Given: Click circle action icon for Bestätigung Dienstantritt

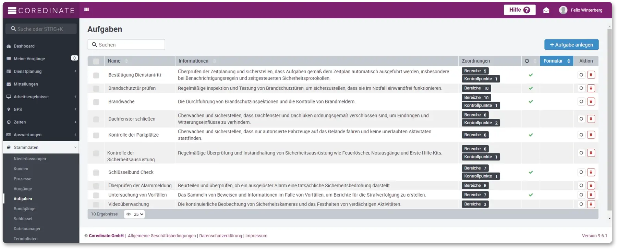Looking at the screenshot, I should click(x=581, y=75).
